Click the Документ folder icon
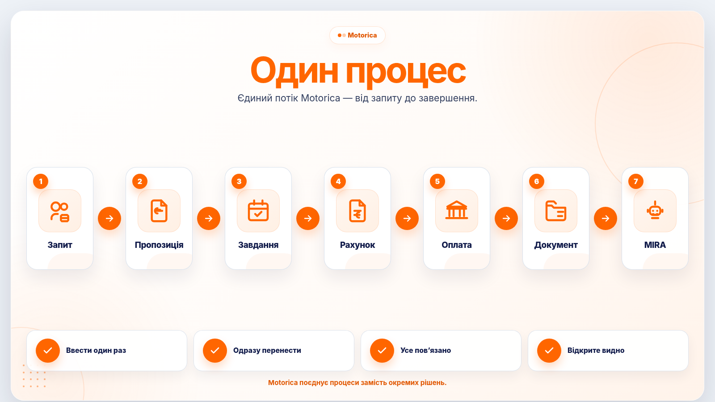The image size is (715, 402). pyautogui.click(x=556, y=211)
